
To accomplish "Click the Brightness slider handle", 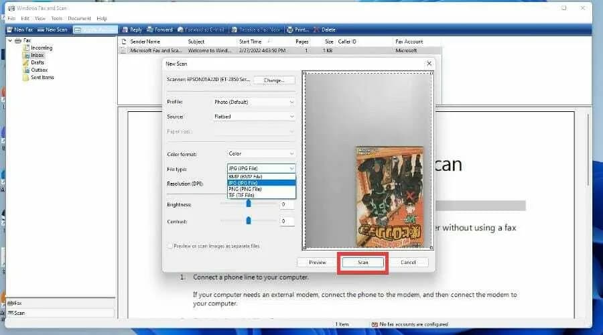I will coord(249,204).
